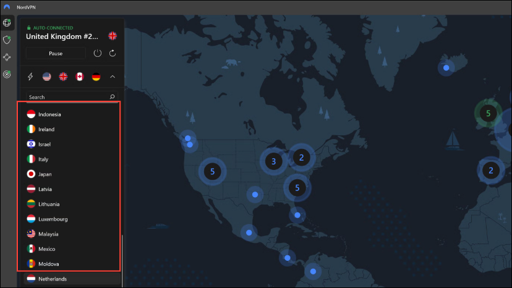
Task: Select the Germany flag shortcut
Action: click(96, 77)
